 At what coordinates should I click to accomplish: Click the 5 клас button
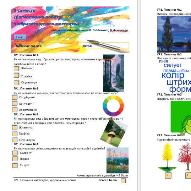(20, 37)
